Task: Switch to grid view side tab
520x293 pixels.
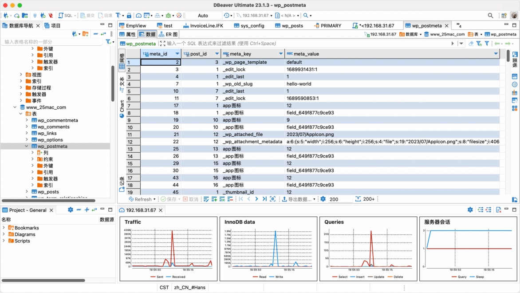Action: pos(122,61)
